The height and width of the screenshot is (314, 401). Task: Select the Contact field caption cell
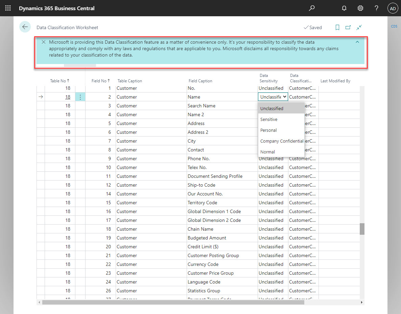(x=222, y=150)
